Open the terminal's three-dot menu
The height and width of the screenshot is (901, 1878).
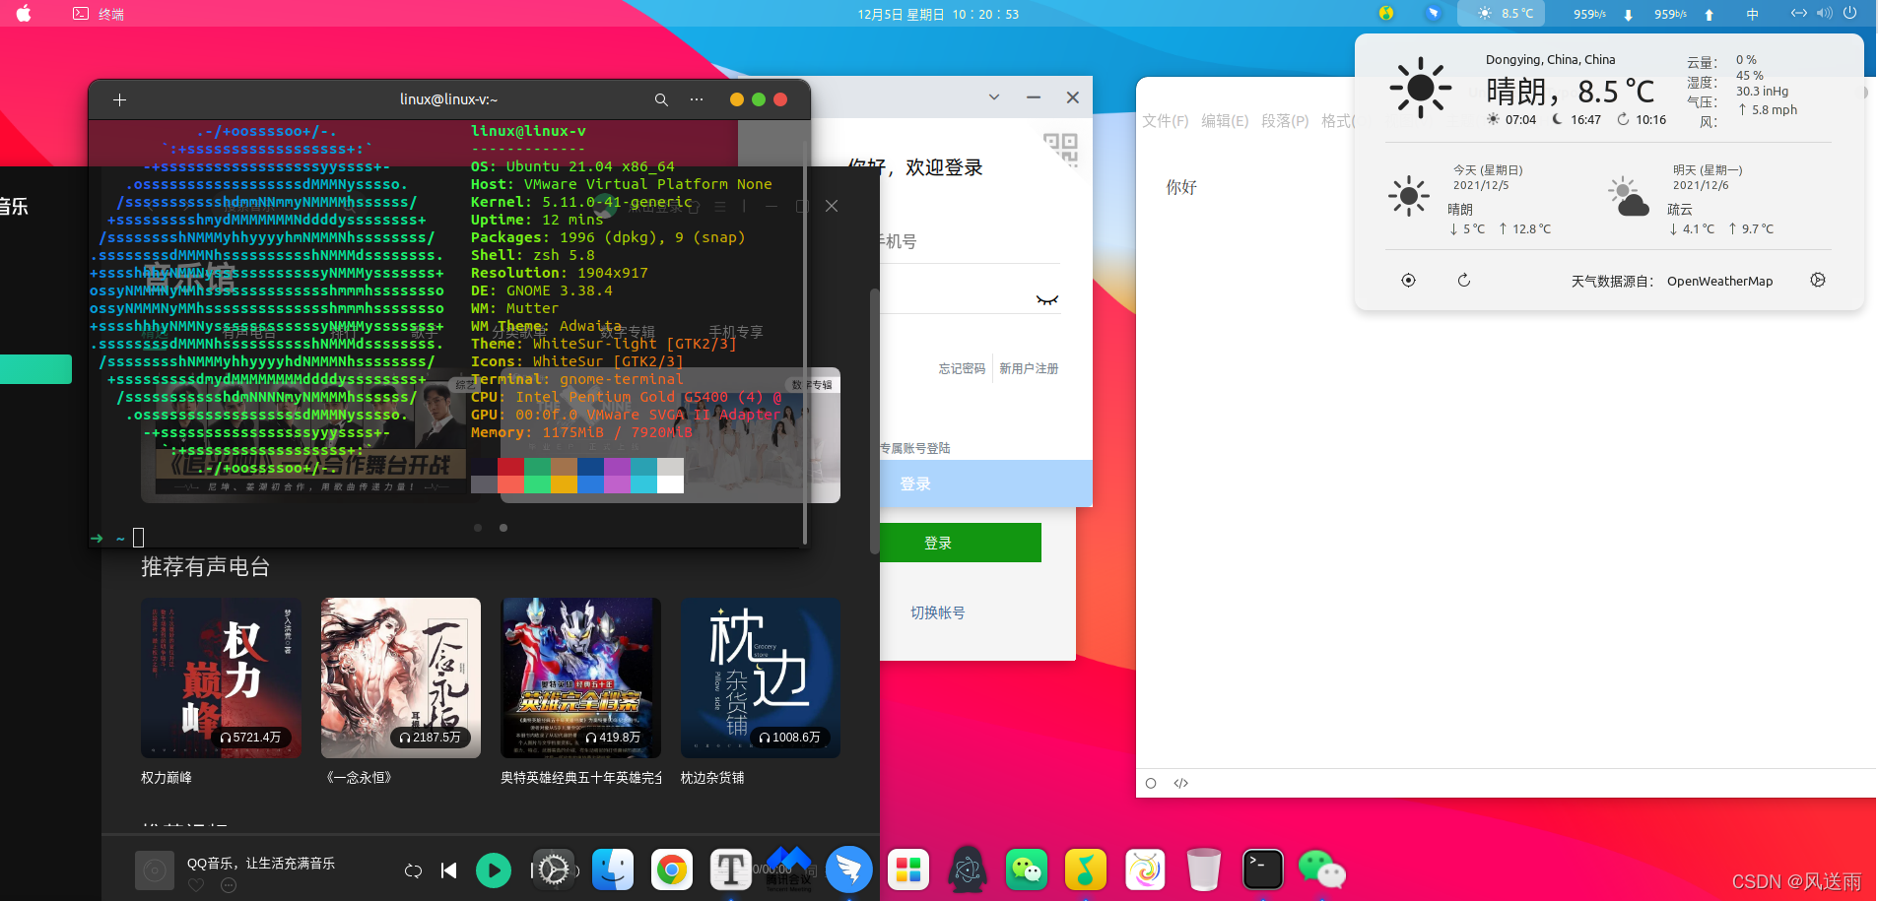pyautogui.click(x=697, y=99)
